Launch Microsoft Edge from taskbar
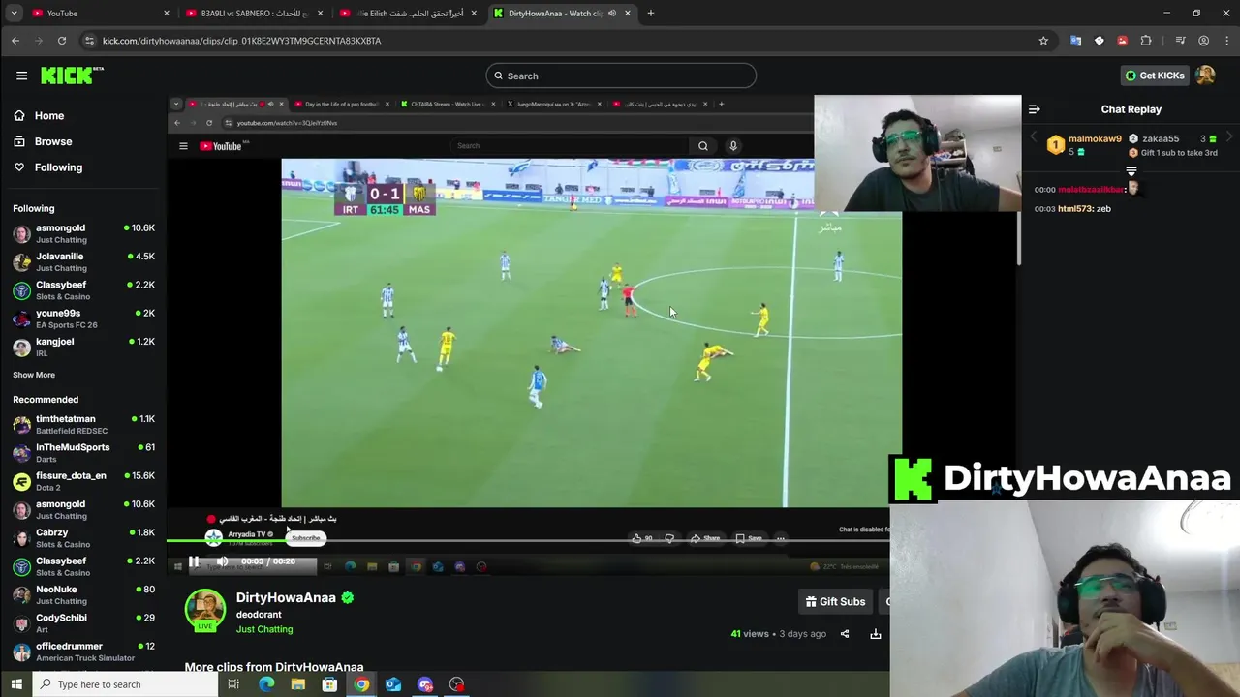1240x697 pixels. [266, 684]
